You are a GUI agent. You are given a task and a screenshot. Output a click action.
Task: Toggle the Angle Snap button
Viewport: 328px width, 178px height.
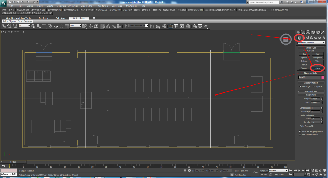(x=108, y=26)
